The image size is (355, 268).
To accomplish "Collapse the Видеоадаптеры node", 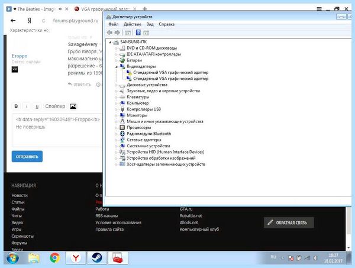I will click(117, 66).
